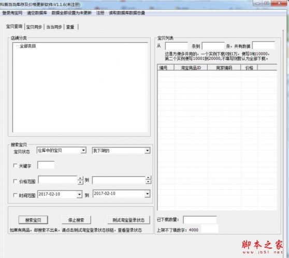Click the 停止搜索 button
This screenshot has height=258, width=289.
[76, 220]
